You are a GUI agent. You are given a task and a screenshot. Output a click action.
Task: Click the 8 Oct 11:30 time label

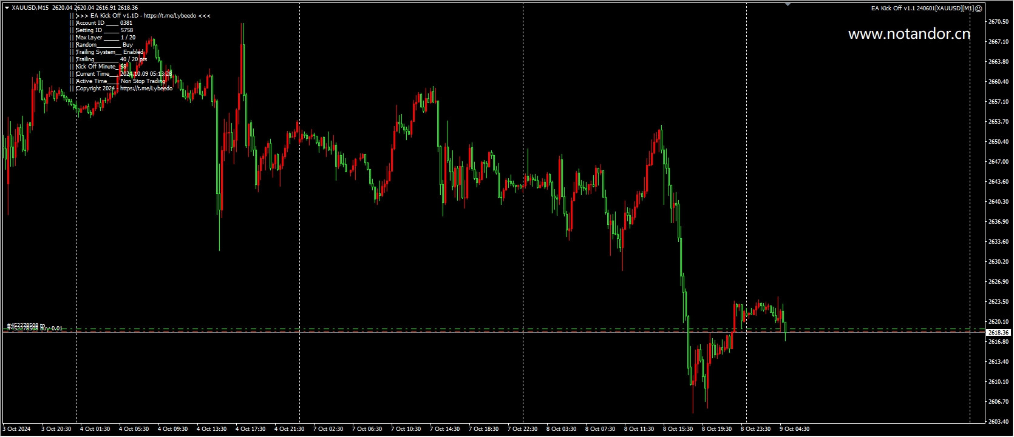point(639,429)
